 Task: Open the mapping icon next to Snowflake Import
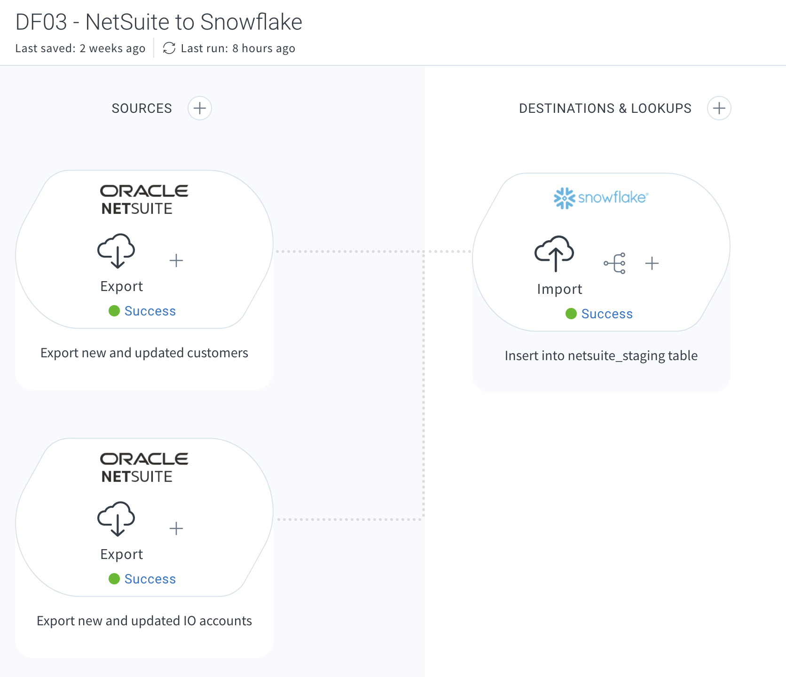(x=615, y=263)
